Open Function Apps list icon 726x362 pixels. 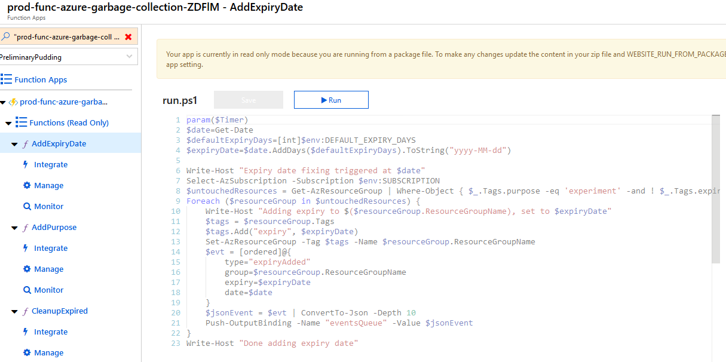pyautogui.click(x=7, y=79)
